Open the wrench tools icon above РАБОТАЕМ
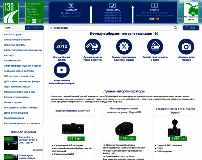The height and width of the screenshot is (160, 202). tap(71, 5)
